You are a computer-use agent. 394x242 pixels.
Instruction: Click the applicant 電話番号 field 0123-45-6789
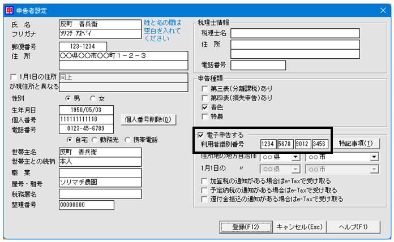86,128
